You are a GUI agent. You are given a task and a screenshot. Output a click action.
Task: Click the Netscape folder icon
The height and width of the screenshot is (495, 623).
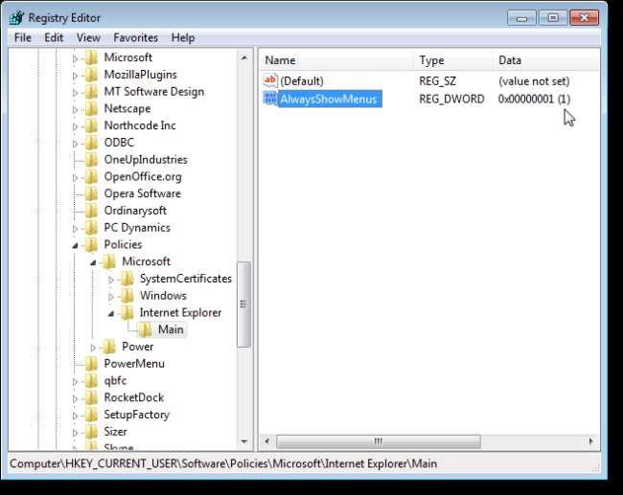click(92, 108)
